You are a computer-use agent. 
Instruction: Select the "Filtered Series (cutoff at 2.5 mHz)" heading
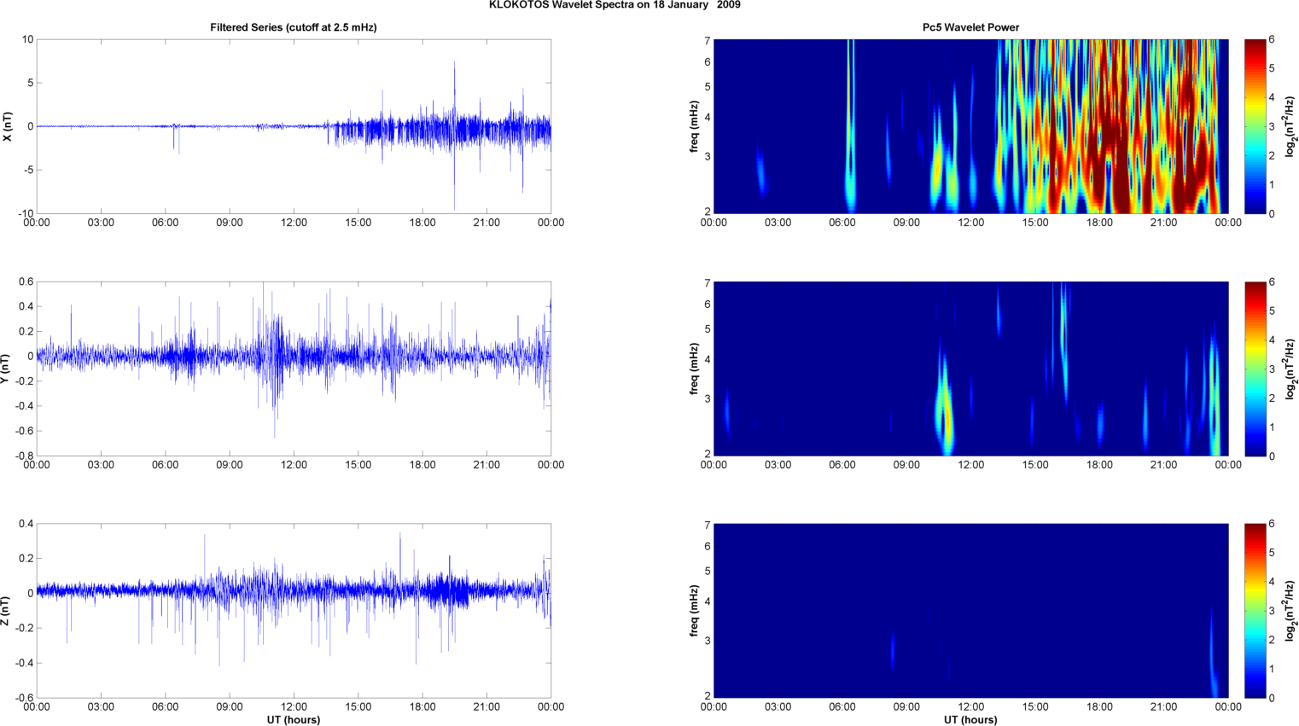pyautogui.click(x=294, y=27)
